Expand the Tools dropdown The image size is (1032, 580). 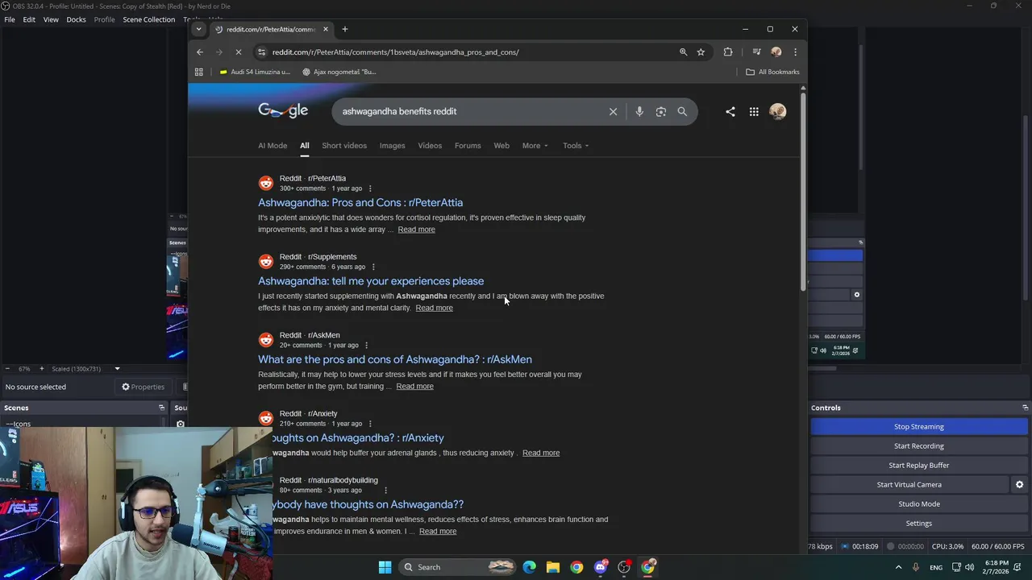click(576, 146)
